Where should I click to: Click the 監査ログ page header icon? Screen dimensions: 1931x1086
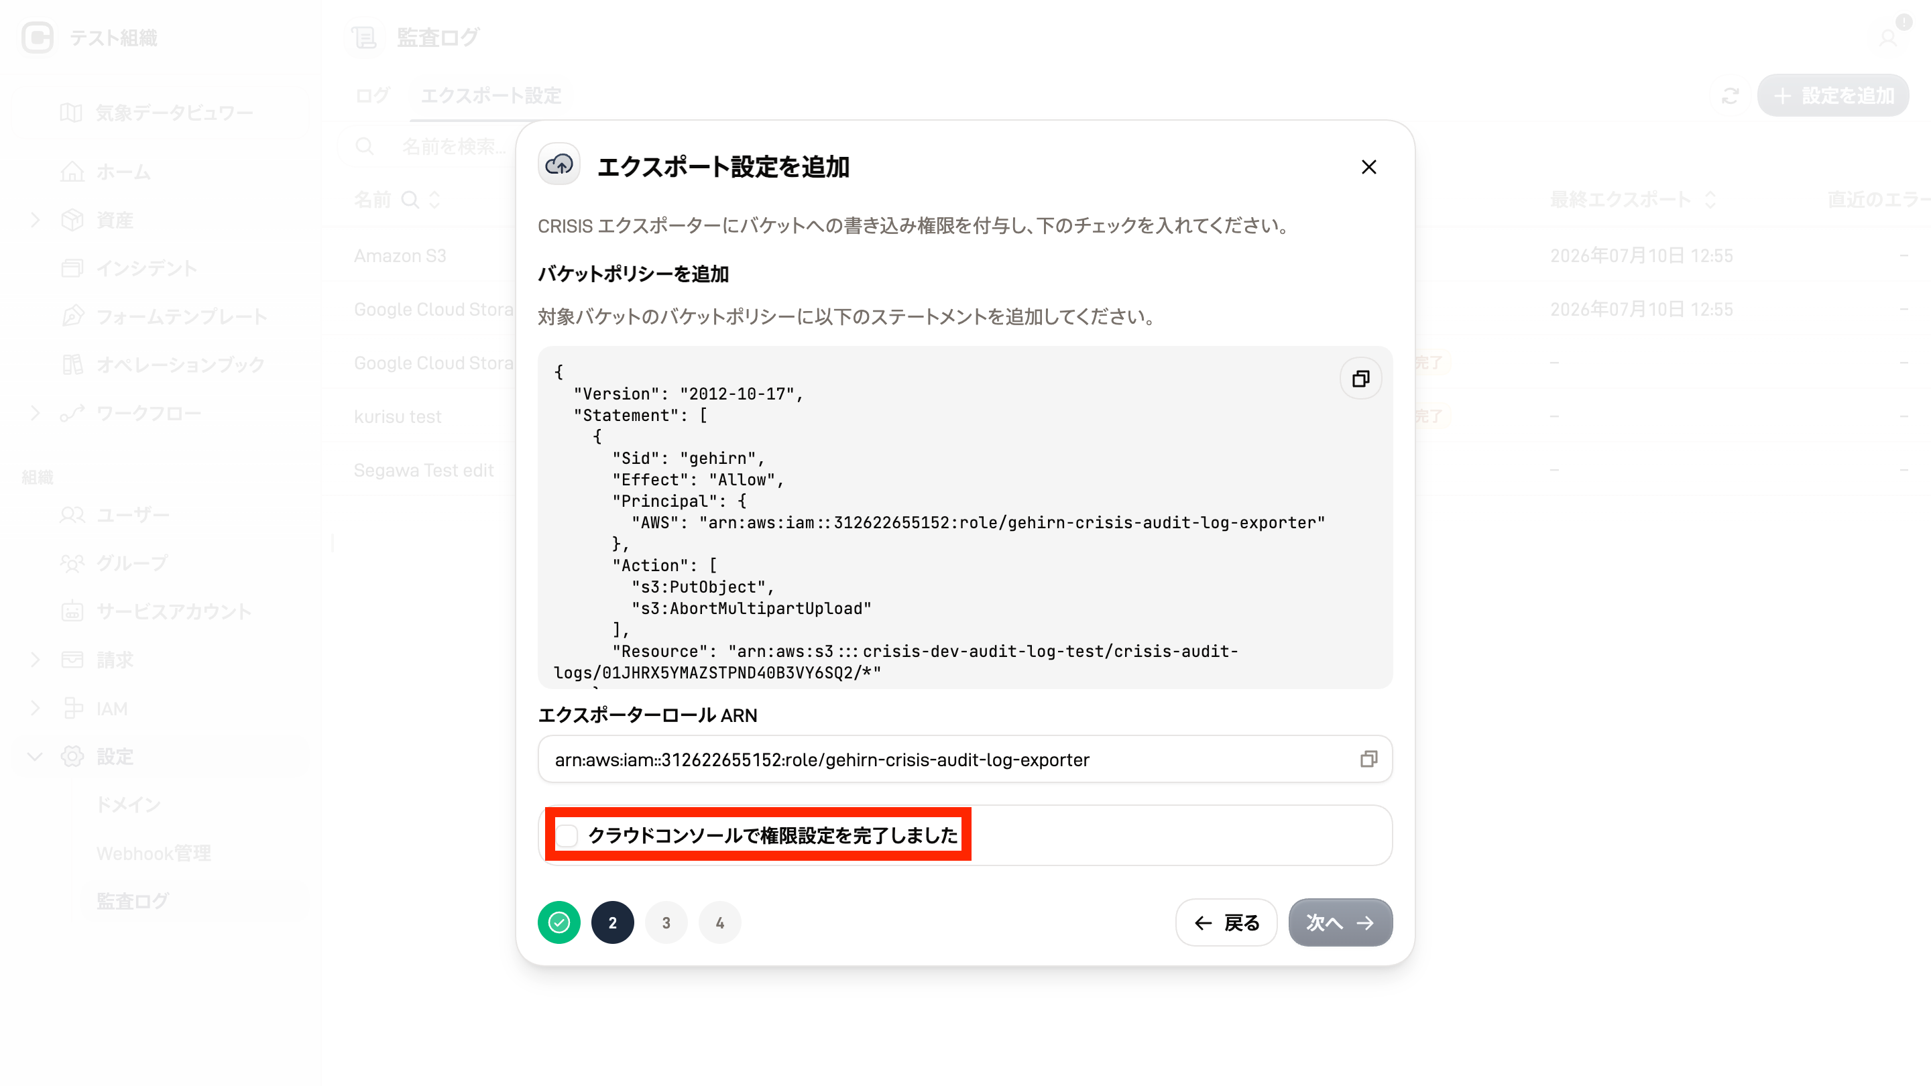[364, 38]
